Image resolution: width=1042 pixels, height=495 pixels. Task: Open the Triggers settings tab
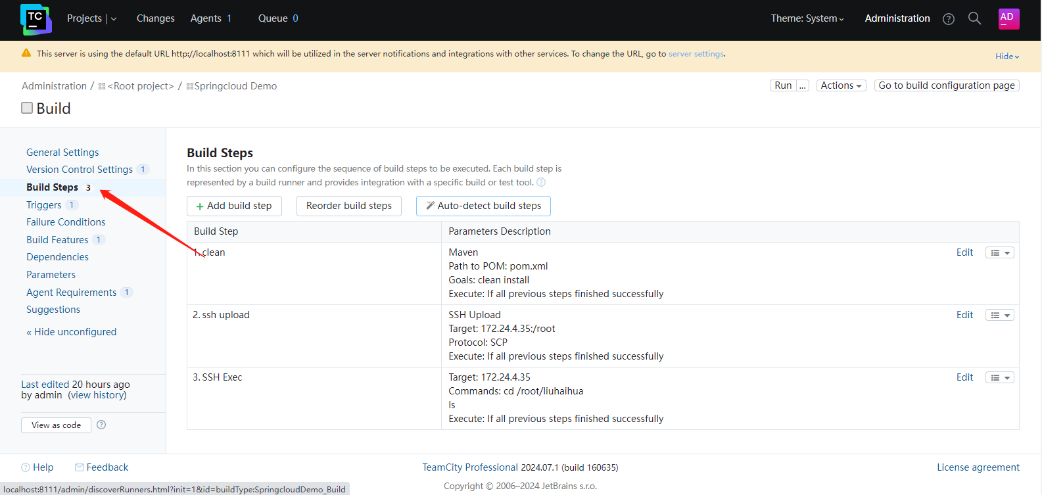44,205
